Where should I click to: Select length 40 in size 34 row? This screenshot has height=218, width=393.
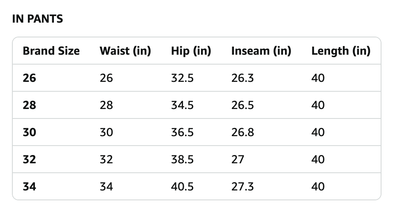pyautogui.click(x=318, y=186)
